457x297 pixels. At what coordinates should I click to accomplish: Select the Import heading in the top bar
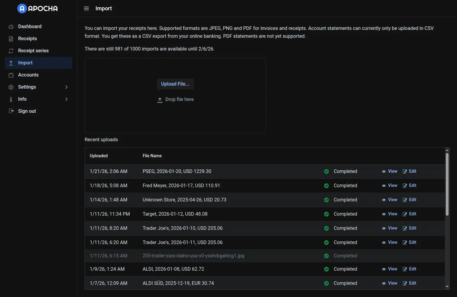pos(104,8)
